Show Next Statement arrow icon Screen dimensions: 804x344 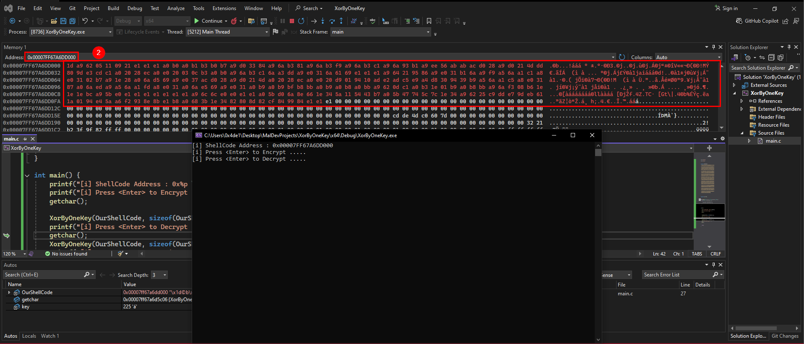(x=313, y=21)
